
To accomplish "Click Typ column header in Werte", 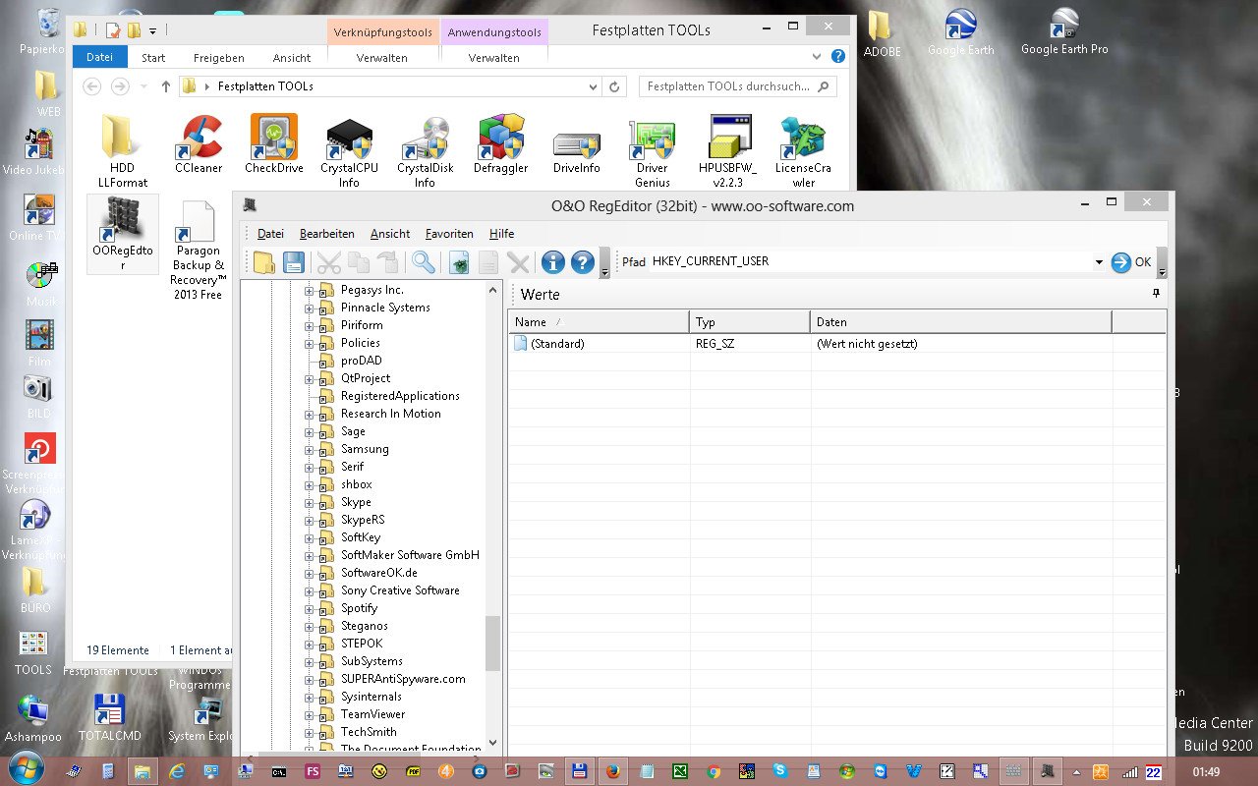I will (x=750, y=322).
